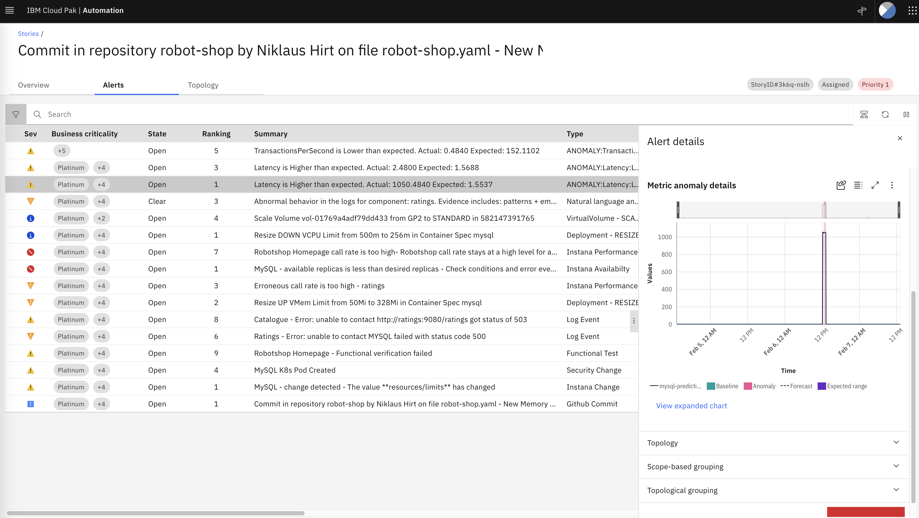Open the topology view icon in toolbar
919x518 pixels.
coord(864,114)
